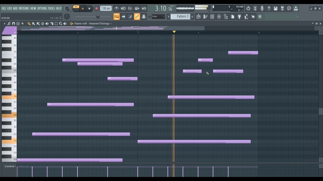Open the VIEW menu

point(33,8)
